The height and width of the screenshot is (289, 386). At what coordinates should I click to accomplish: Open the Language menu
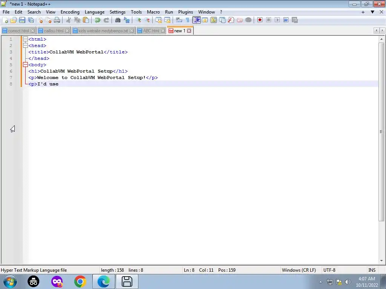point(95,12)
